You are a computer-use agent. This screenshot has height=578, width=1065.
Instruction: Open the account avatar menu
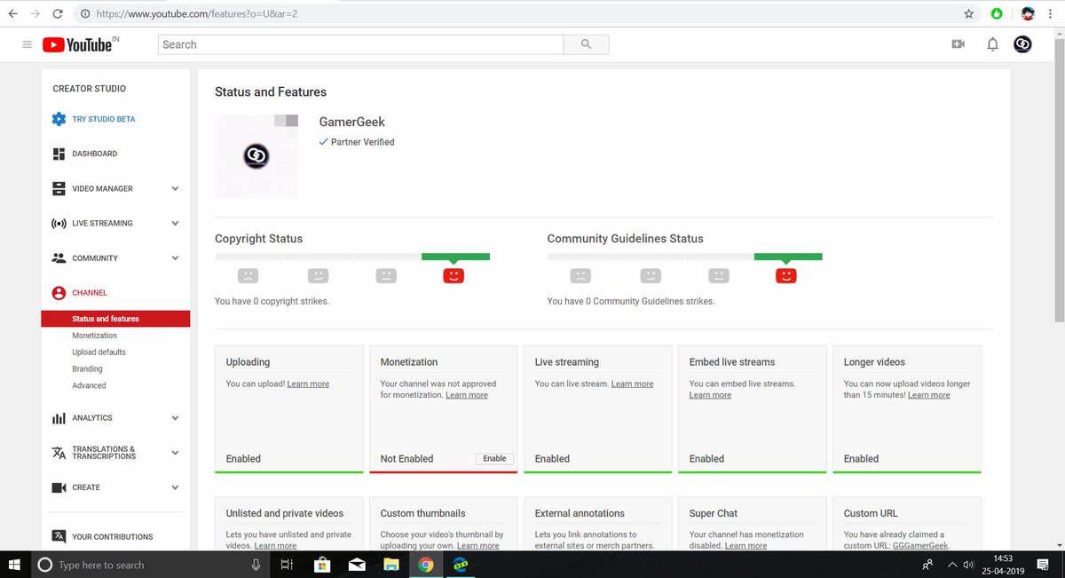pyautogui.click(x=1022, y=44)
